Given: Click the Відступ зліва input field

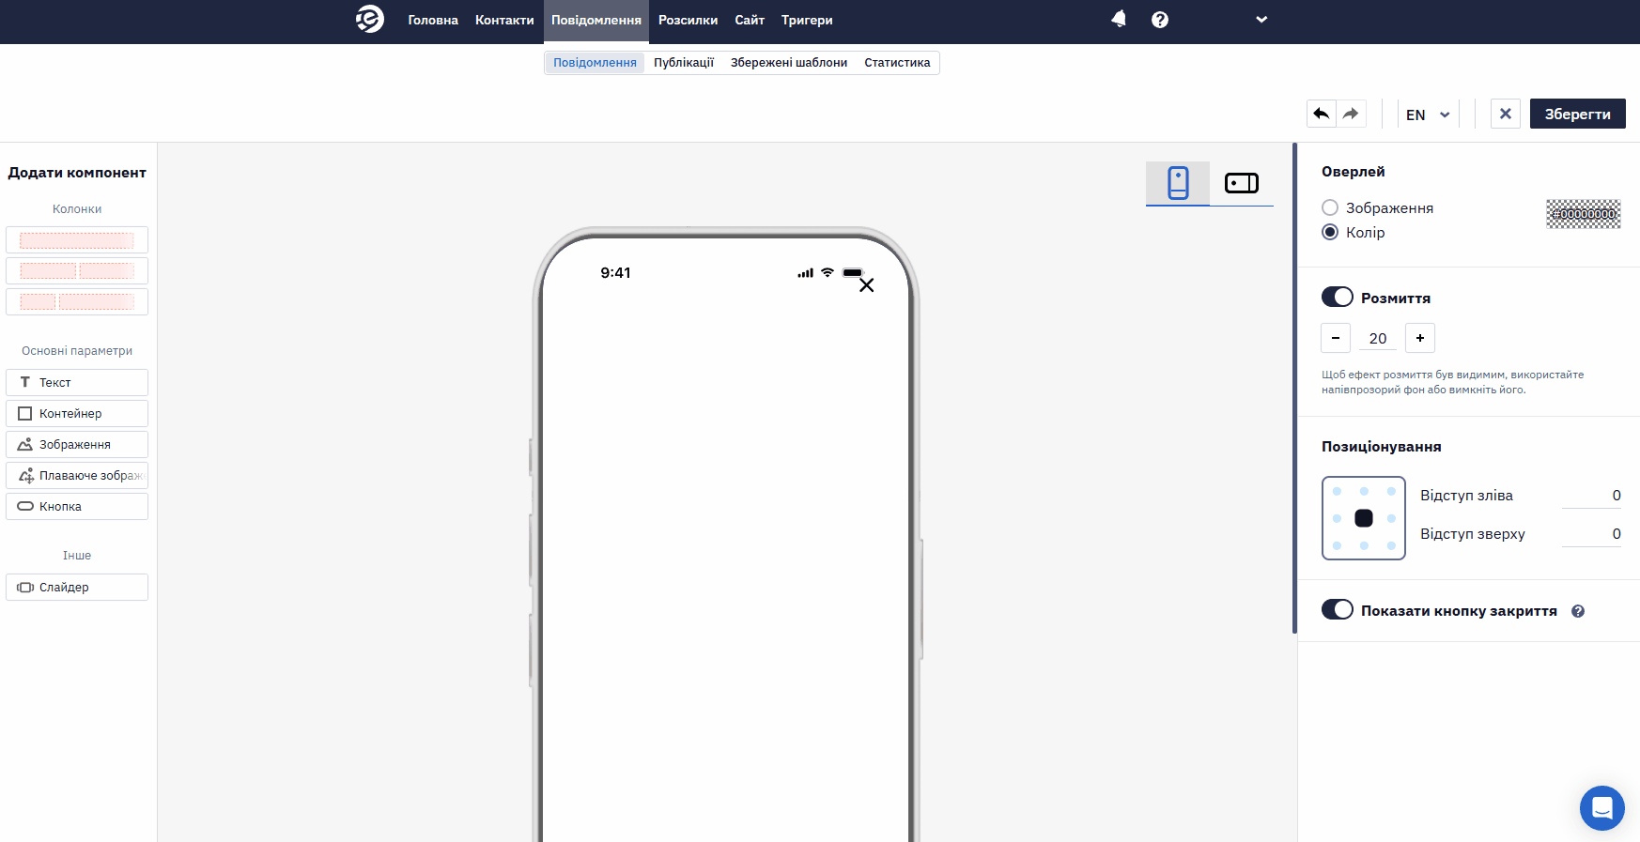Looking at the screenshot, I should 1591,496.
